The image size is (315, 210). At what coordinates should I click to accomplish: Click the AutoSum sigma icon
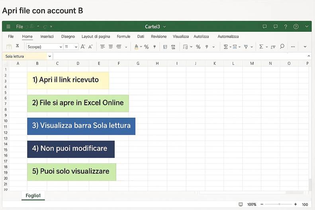[261, 47]
